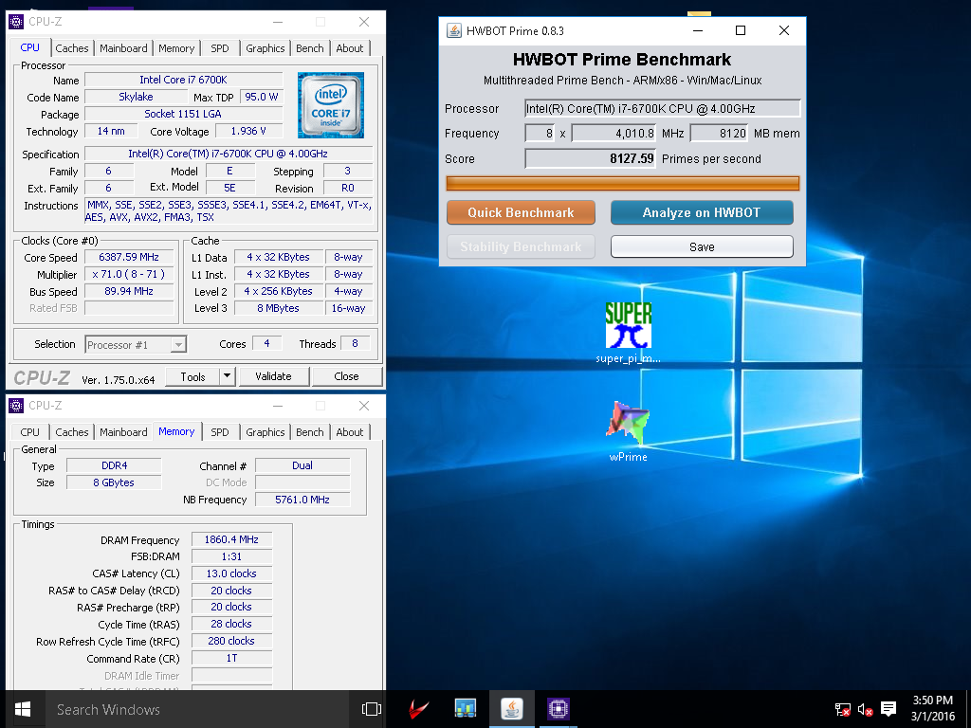Open Caches tab in top CPU-Z window
Image resolution: width=971 pixels, height=728 pixels.
pyautogui.click(x=72, y=48)
